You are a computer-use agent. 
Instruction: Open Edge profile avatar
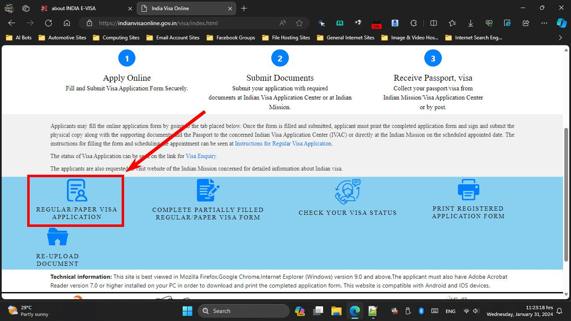(9, 8)
